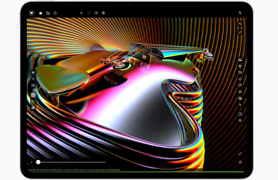Open the info icon at bottom right
The height and width of the screenshot is (180, 278).
[x=240, y=162]
